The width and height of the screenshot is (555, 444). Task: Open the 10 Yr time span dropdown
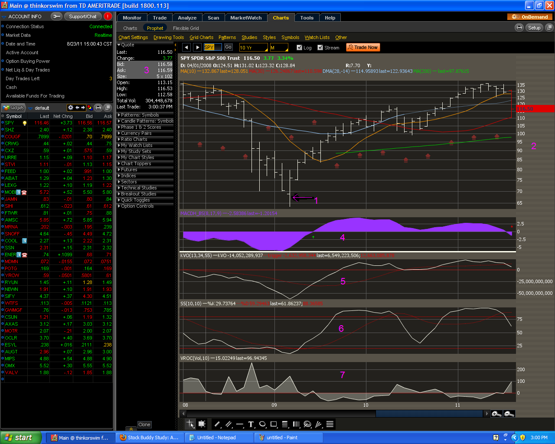(x=253, y=48)
